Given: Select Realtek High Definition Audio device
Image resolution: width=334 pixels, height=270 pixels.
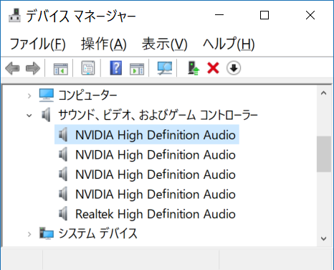Looking at the screenshot, I should pyautogui.click(x=156, y=214).
